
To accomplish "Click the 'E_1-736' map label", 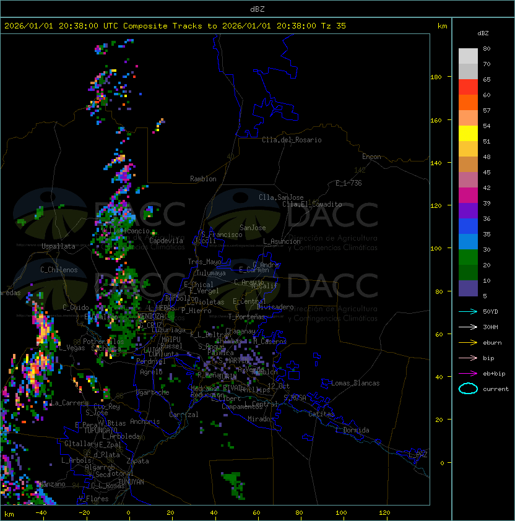I will pos(348,183).
